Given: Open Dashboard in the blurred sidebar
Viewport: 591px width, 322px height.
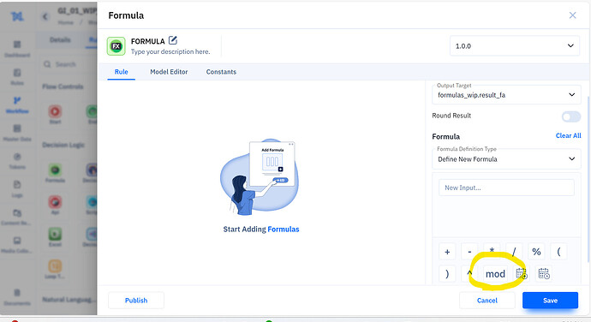Looking at the screenshot, I should tap(17, 49).
